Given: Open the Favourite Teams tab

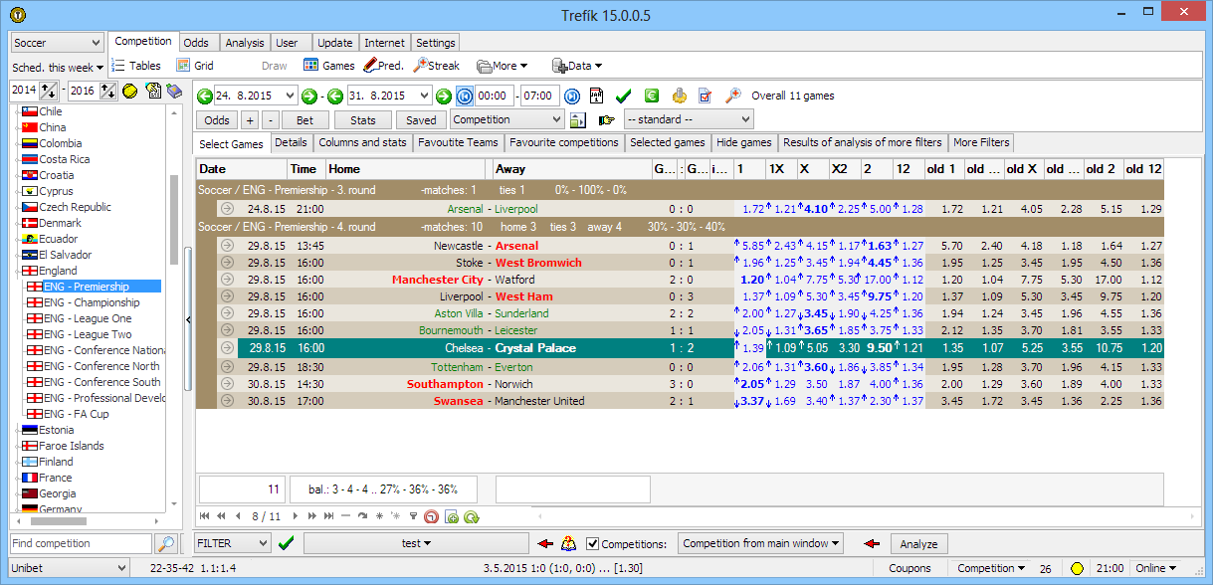Looking at the screenshot, I should tap(458, 142).
